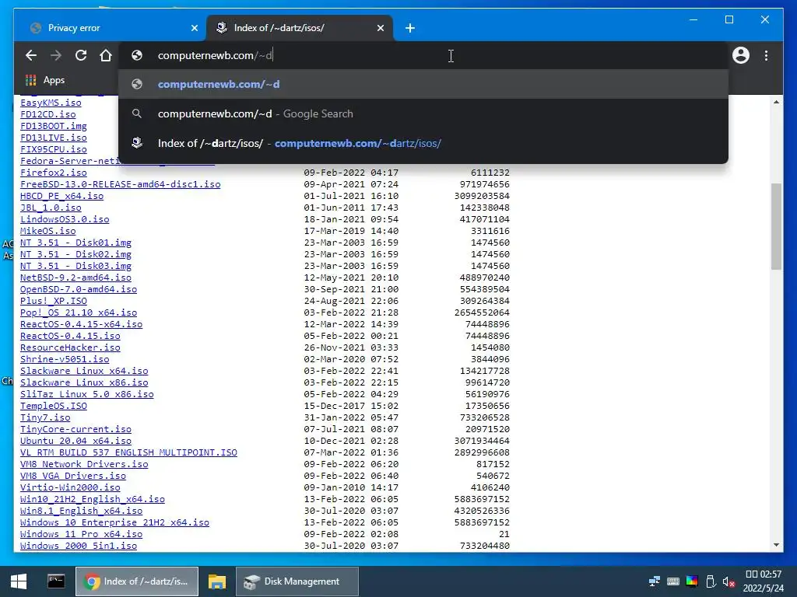This screenshot has width=797, height=597.
Task: Open the Firefox2.iso link
Action: pyautogui.click(x=54, y=173)
